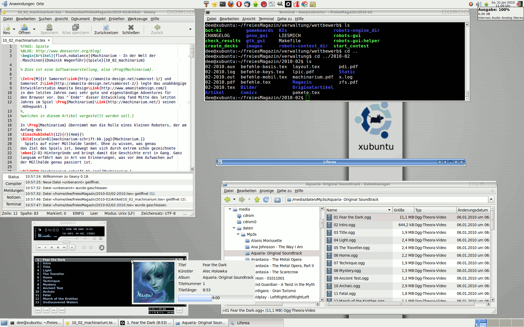Click SUB button in Audacious playlist
Viewport: 524px width, 327px height.
(46, 310)
